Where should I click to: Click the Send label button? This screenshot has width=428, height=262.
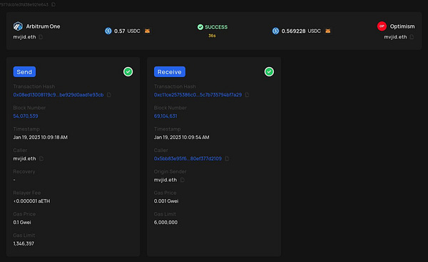pyautogui.click(x=24, y=72)
